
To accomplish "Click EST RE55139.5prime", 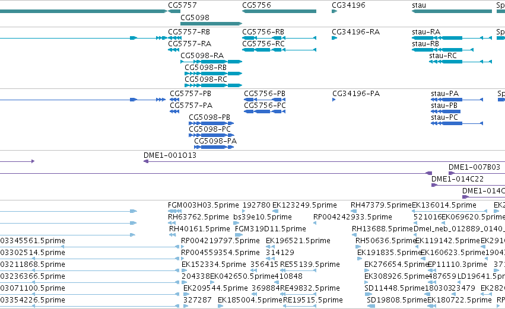I will tap(310, 265).
